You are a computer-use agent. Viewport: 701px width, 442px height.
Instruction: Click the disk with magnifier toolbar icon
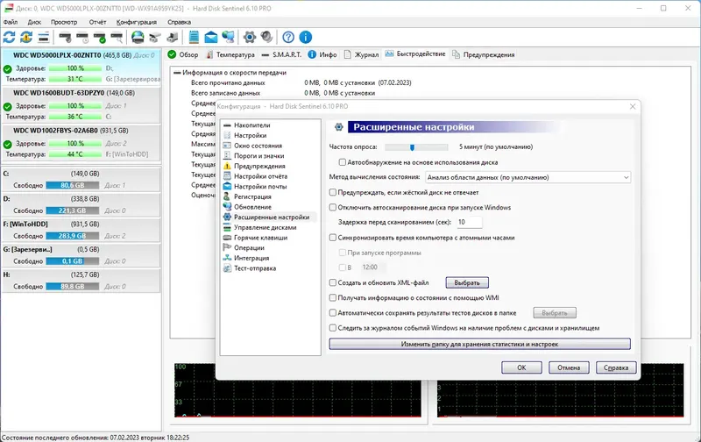point(117,37)
